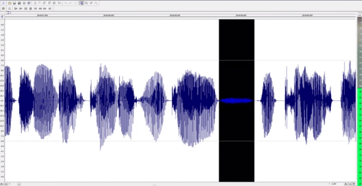This screenshot has height=186, width=362.
Task: Jump to the start of the file
Action: click(35, 8)
